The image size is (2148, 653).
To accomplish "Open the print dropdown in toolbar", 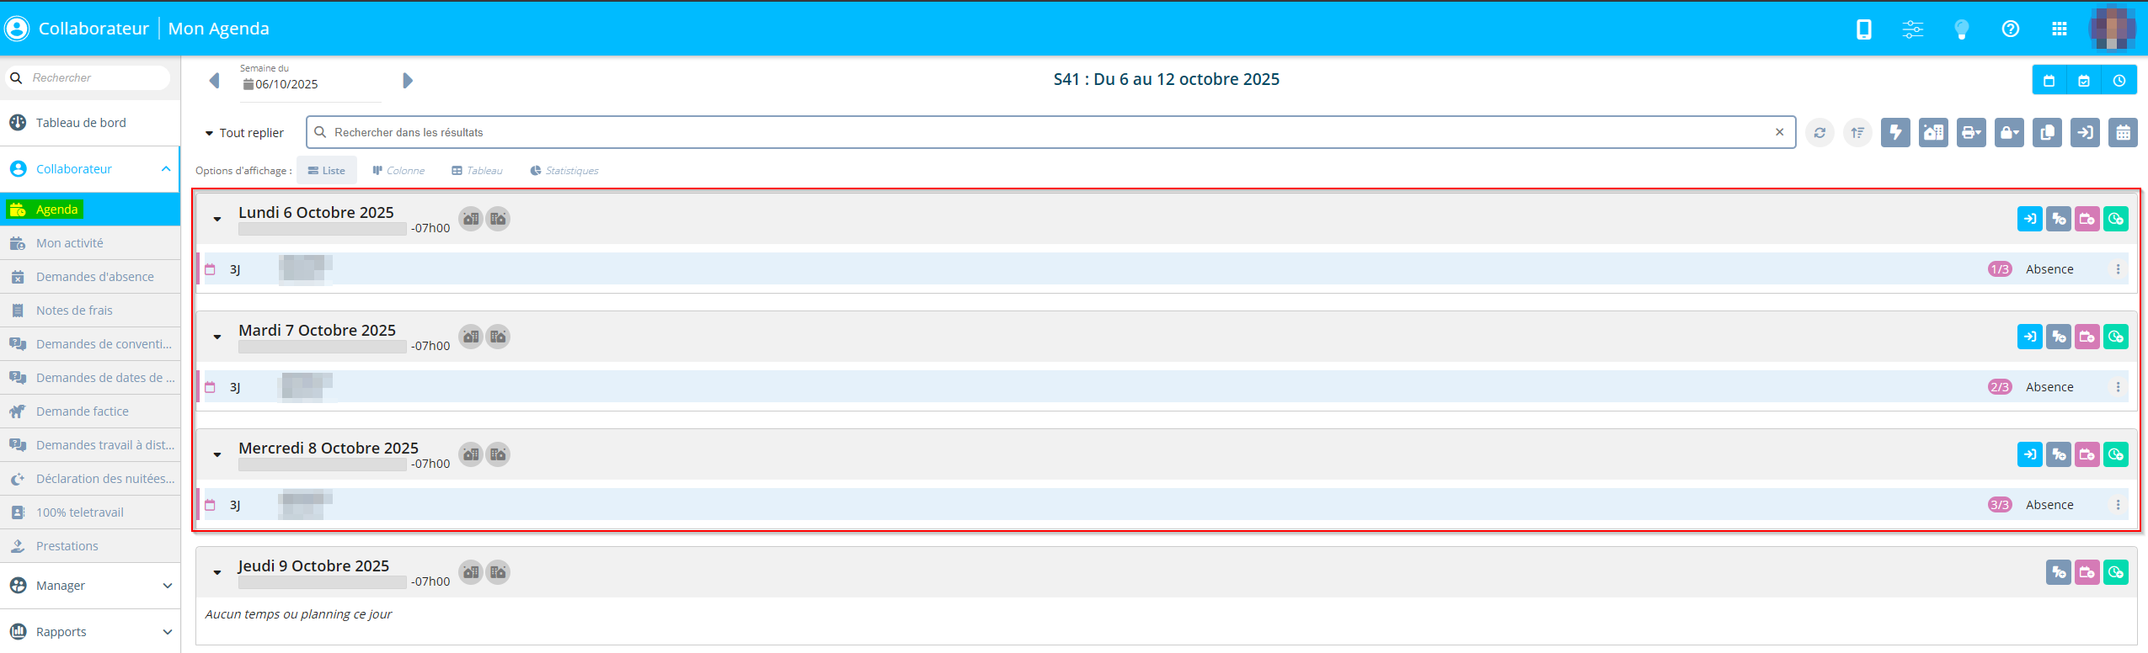I will pos(1971,133).
